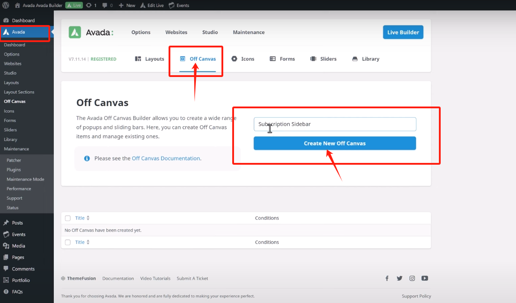Screen dimensions: 516x303
Task: Switch to the Layouts tab
Action: [x=150, y=59]
